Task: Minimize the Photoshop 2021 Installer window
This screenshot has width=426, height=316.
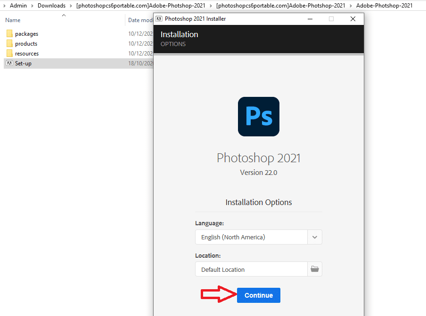Action: click(310, 19)
